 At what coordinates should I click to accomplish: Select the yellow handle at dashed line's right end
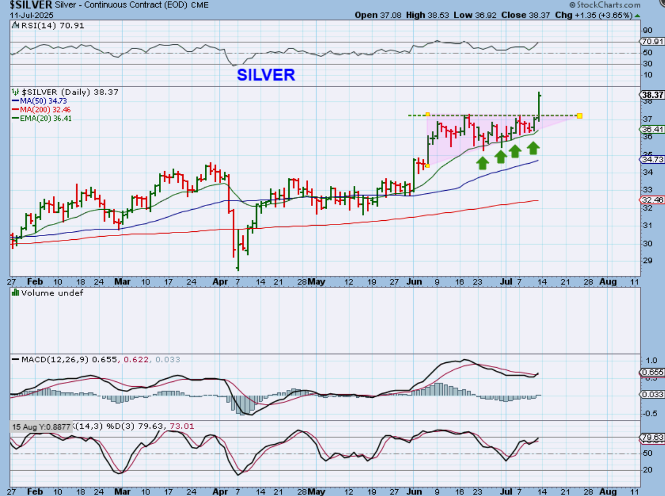[x=579, y=115]
